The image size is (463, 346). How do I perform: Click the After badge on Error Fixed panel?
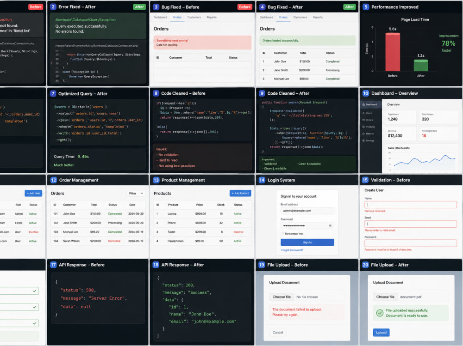coord(139,7)
